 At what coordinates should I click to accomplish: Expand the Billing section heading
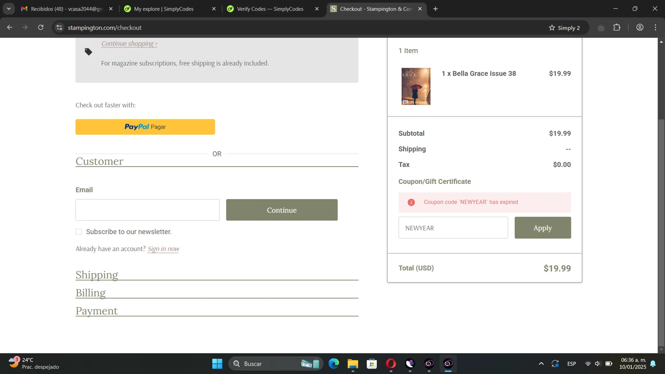coord(90,293)
